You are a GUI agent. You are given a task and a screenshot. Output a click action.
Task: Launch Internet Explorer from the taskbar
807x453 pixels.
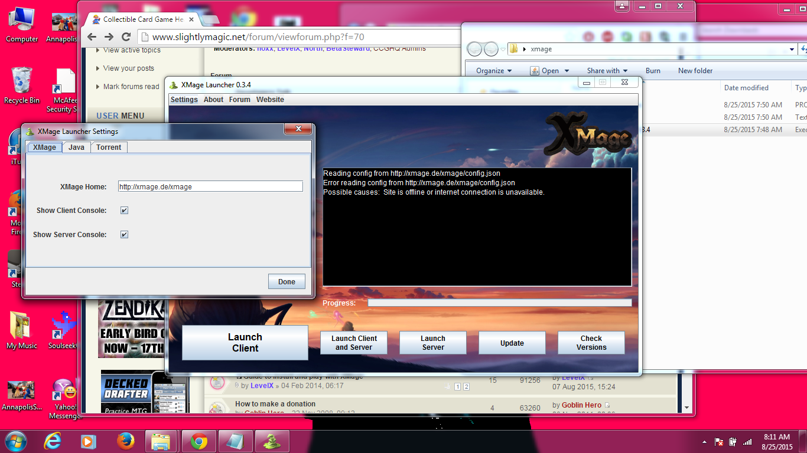pos(53,441)
